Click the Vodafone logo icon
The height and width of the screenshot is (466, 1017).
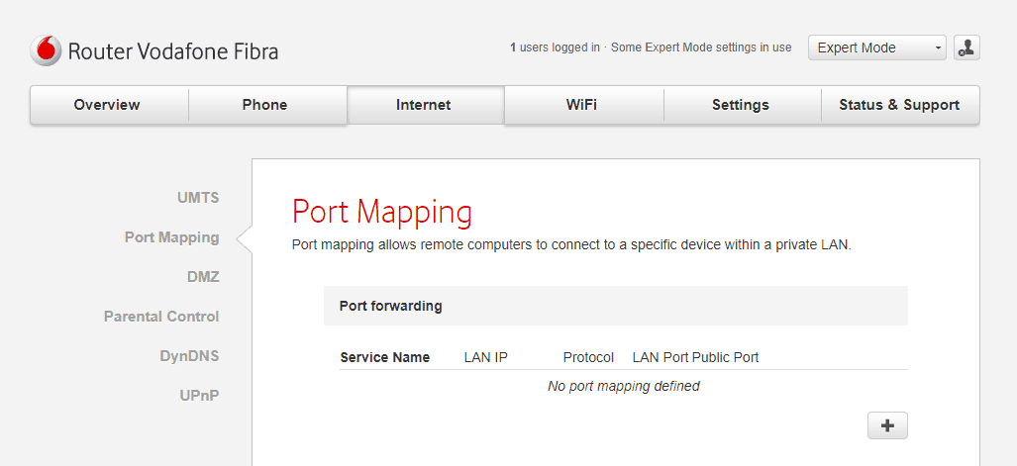coord(46,50)
